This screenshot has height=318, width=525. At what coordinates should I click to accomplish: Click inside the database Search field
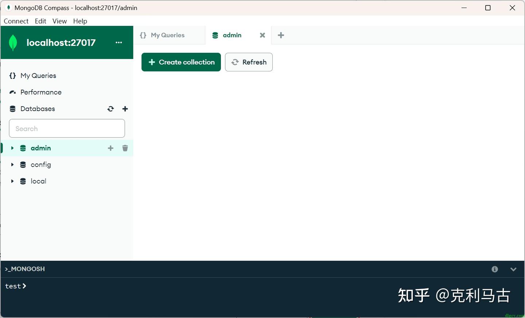click(x=67, y=128)
